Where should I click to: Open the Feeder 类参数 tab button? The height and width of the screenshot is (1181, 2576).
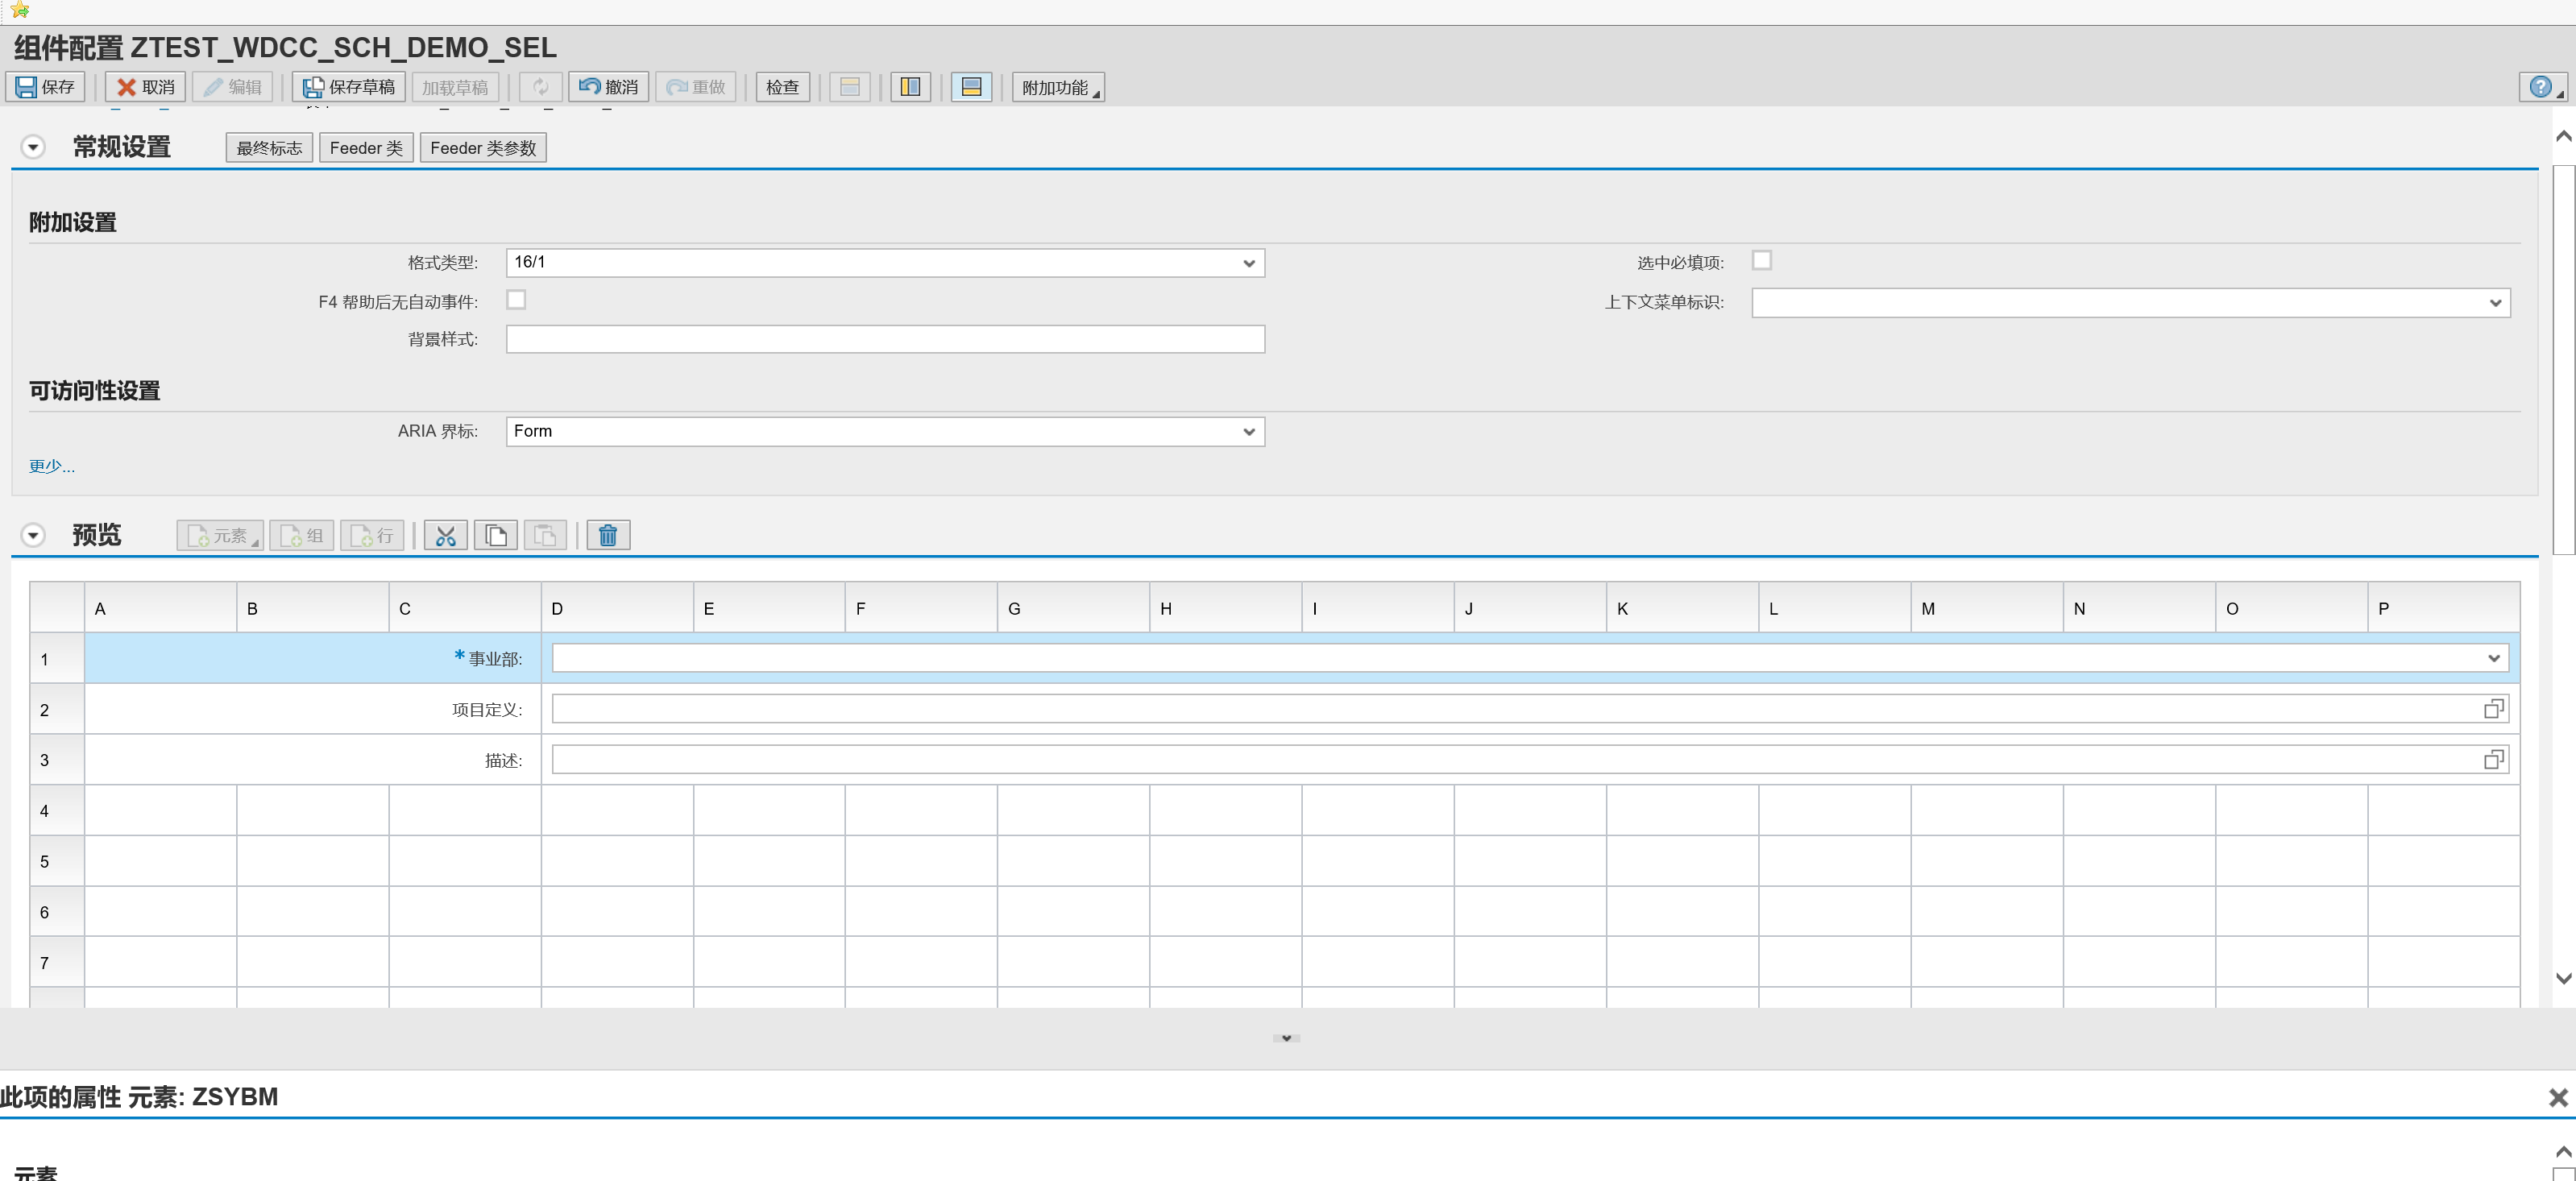(482, 148)
